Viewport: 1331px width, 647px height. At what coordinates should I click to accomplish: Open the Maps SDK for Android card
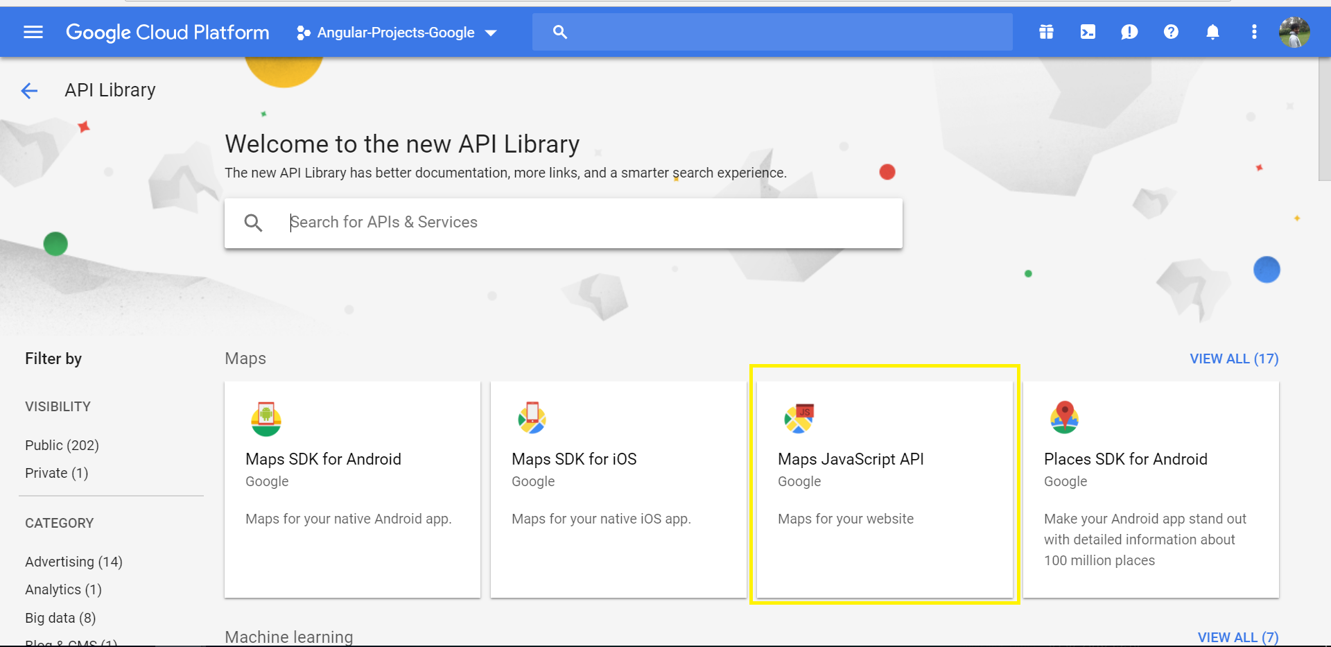tap(352, 489)
